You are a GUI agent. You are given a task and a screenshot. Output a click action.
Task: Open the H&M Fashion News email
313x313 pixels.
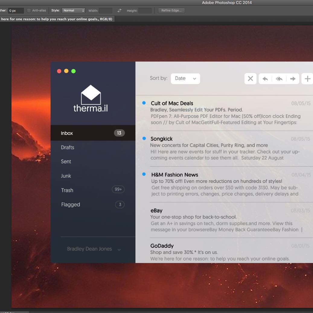point(225,184)
